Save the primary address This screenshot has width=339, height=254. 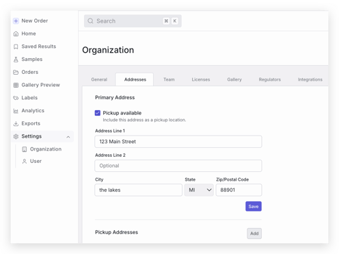tap(254, 206)
